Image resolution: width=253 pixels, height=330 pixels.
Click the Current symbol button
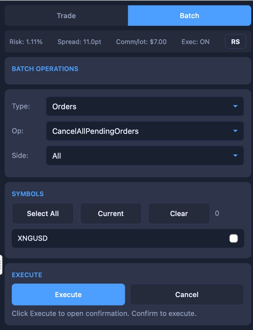[110, 214]
